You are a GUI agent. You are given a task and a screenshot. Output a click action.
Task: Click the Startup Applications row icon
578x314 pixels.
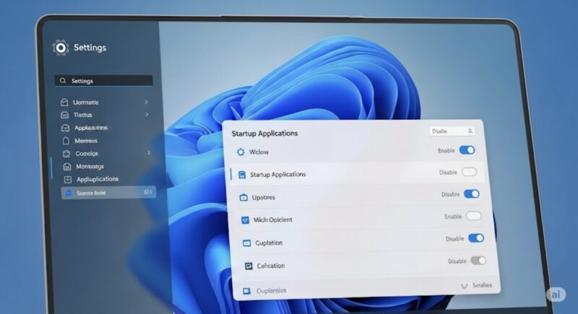[x=242, y=175]
